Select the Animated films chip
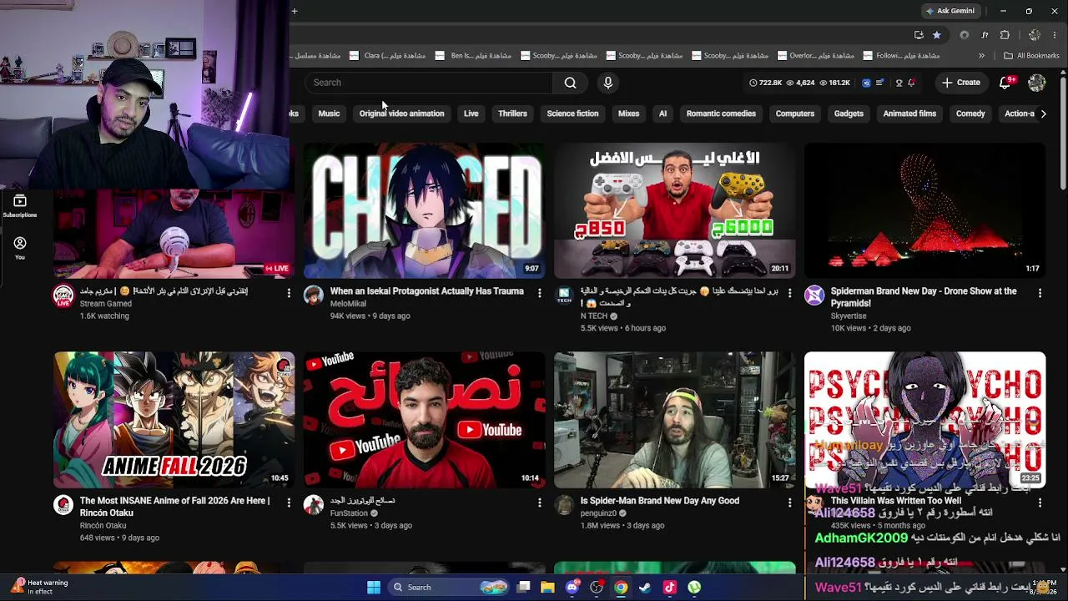 (909, 114)
